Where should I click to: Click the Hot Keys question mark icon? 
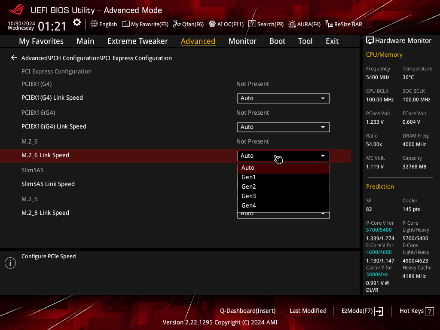pos(429,311)
